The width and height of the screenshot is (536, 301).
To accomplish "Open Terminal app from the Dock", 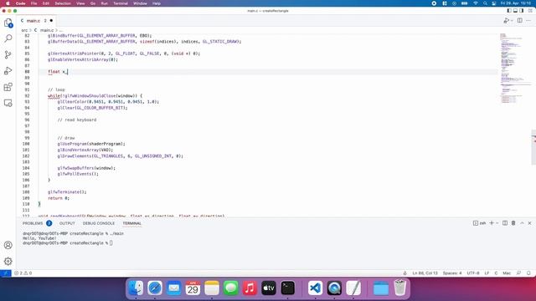I will coord(288,288).
